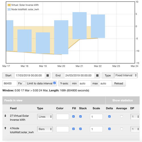The height and width of the screenshot is (142, 142).
Task: Toggle the Fix interval checkbox
Action: [24, 83]
